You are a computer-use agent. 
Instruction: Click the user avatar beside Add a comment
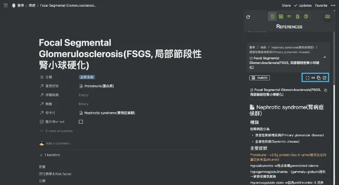[x=42, y=143]
